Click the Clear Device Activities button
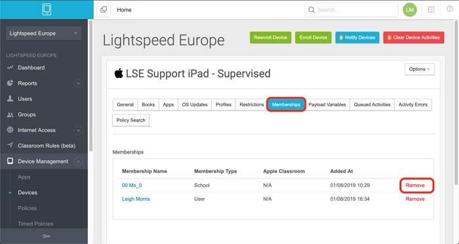The width and height of the screenshot is (459, 244). coord(414,37)
